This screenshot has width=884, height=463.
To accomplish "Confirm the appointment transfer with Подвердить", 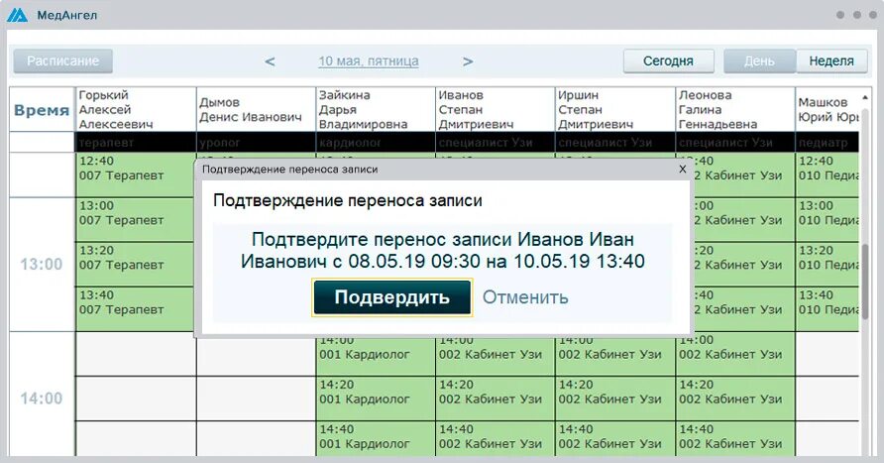I will (391, 297).
